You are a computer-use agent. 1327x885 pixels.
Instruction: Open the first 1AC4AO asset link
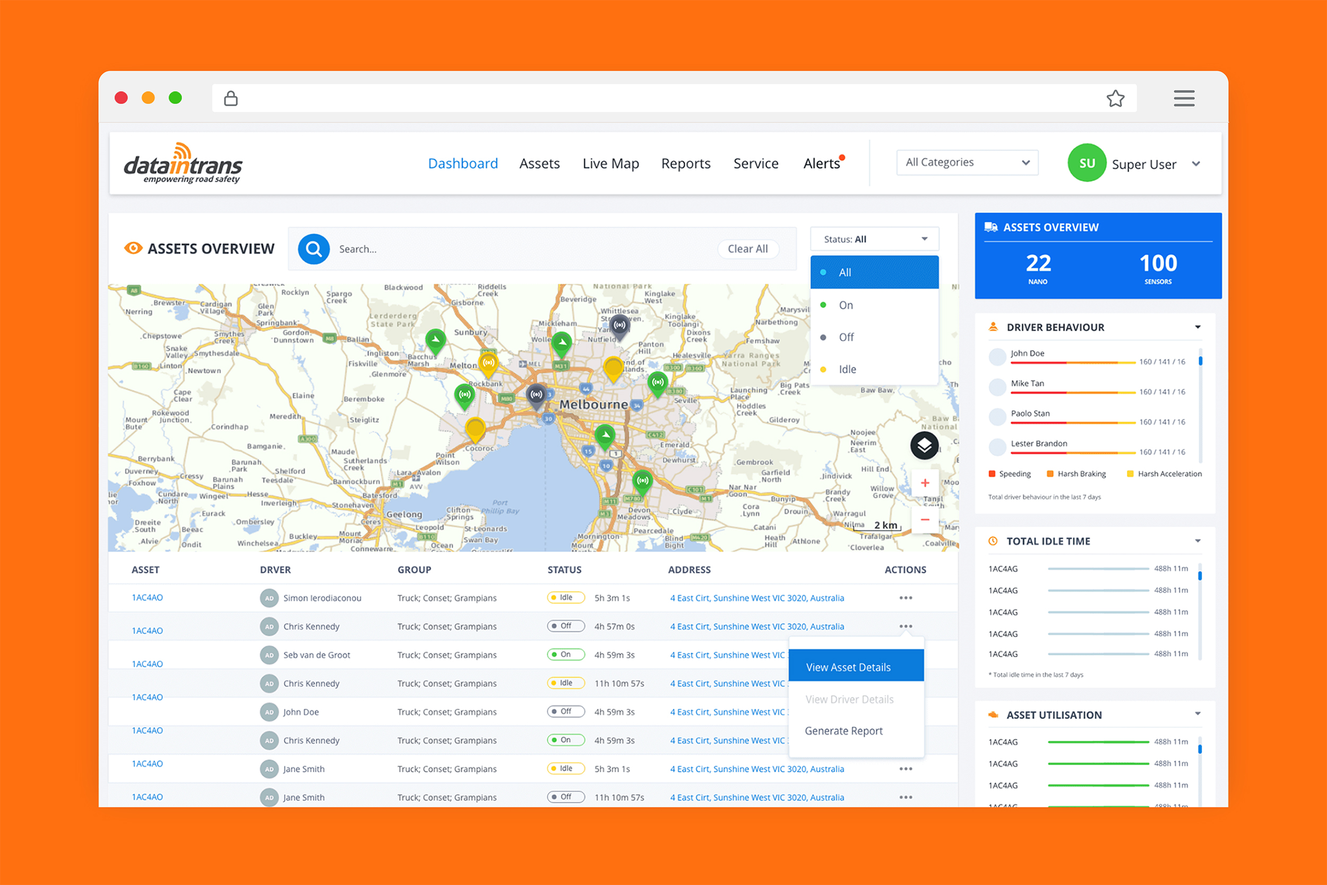(x=147, y=598)
